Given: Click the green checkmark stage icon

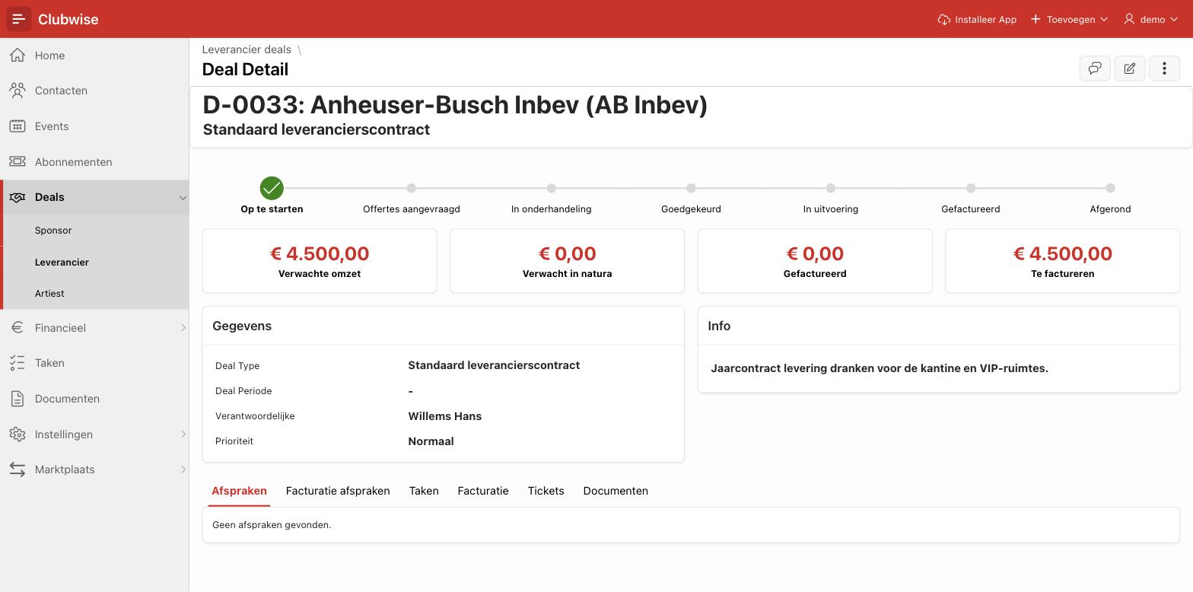Looking at the screenshot, I should tap(272, 188).
